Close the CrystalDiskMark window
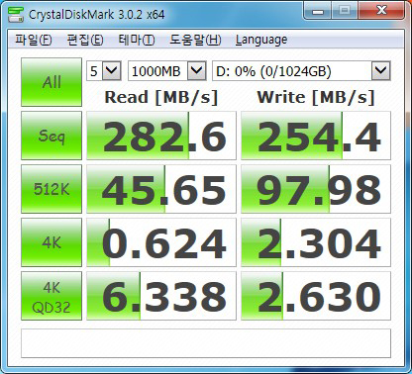This screenshot has height=374, width=412. 381,11
